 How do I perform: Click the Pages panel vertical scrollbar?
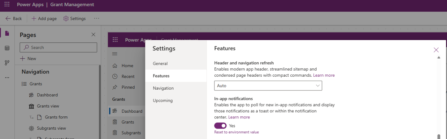click(100, 102)
